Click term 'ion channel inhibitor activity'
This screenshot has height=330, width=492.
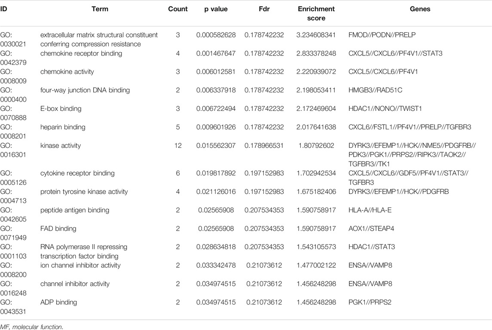[80, 266]
